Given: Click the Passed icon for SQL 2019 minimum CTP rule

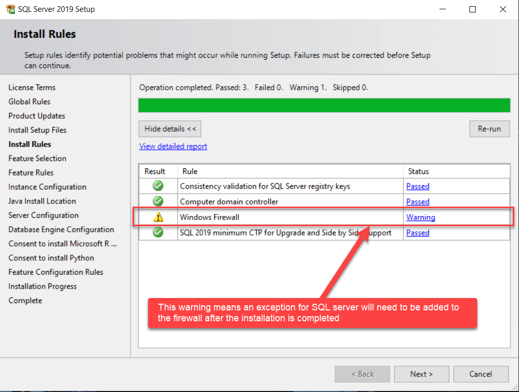Looking at the screenshot, I should (158, 233).
